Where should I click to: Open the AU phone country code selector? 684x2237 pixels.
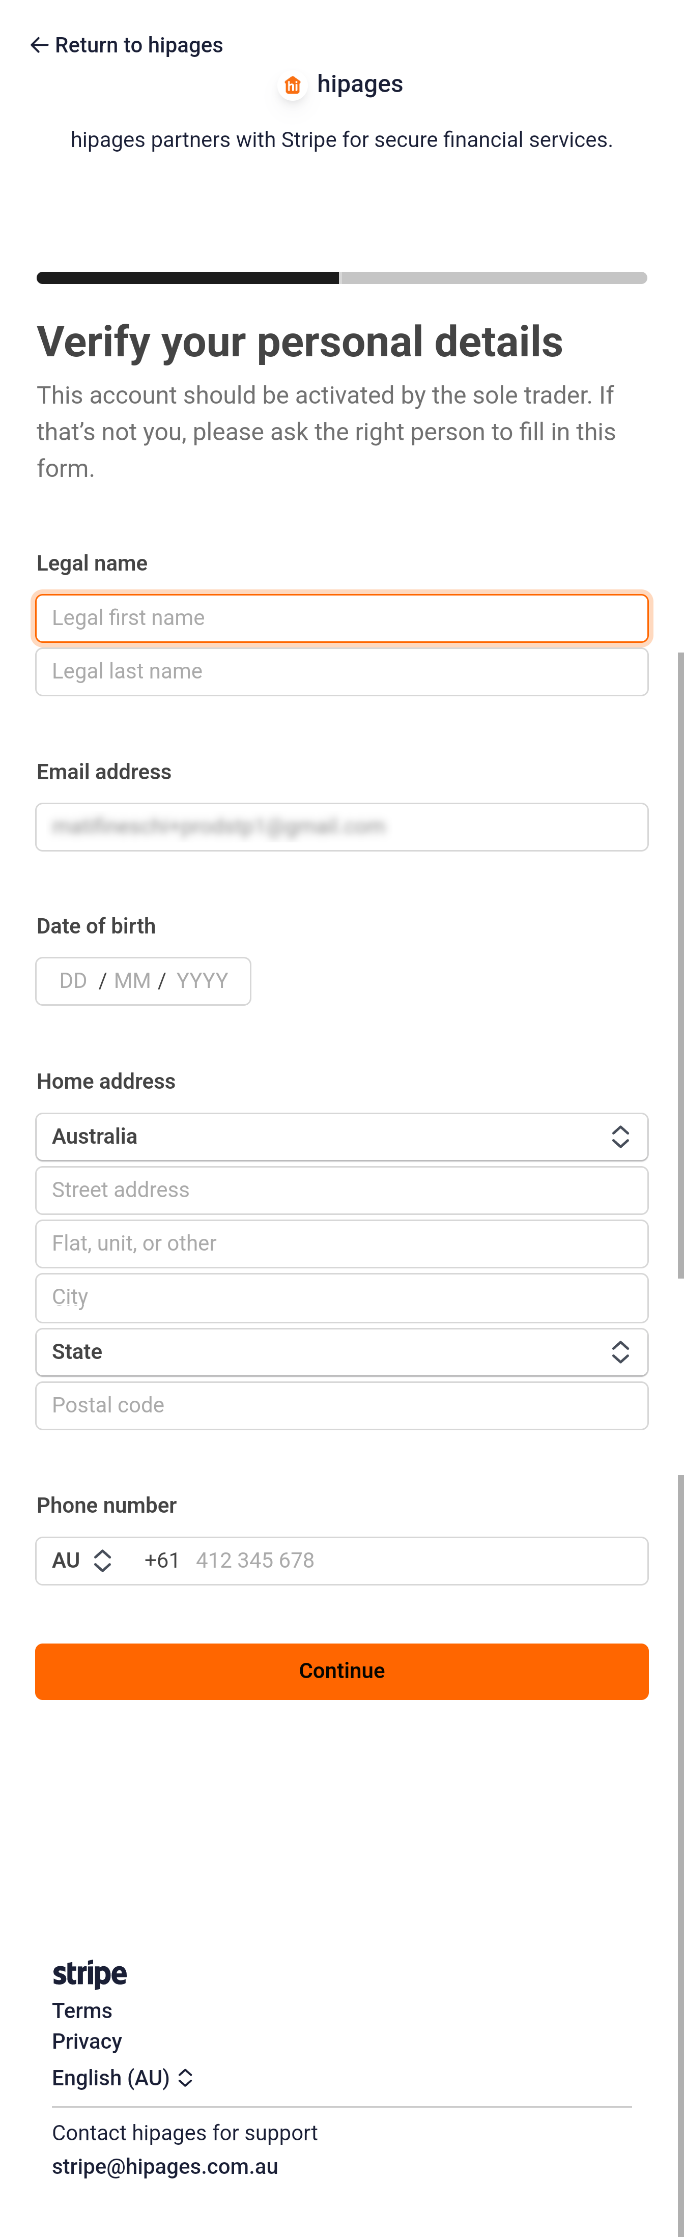pos(82,1561)
